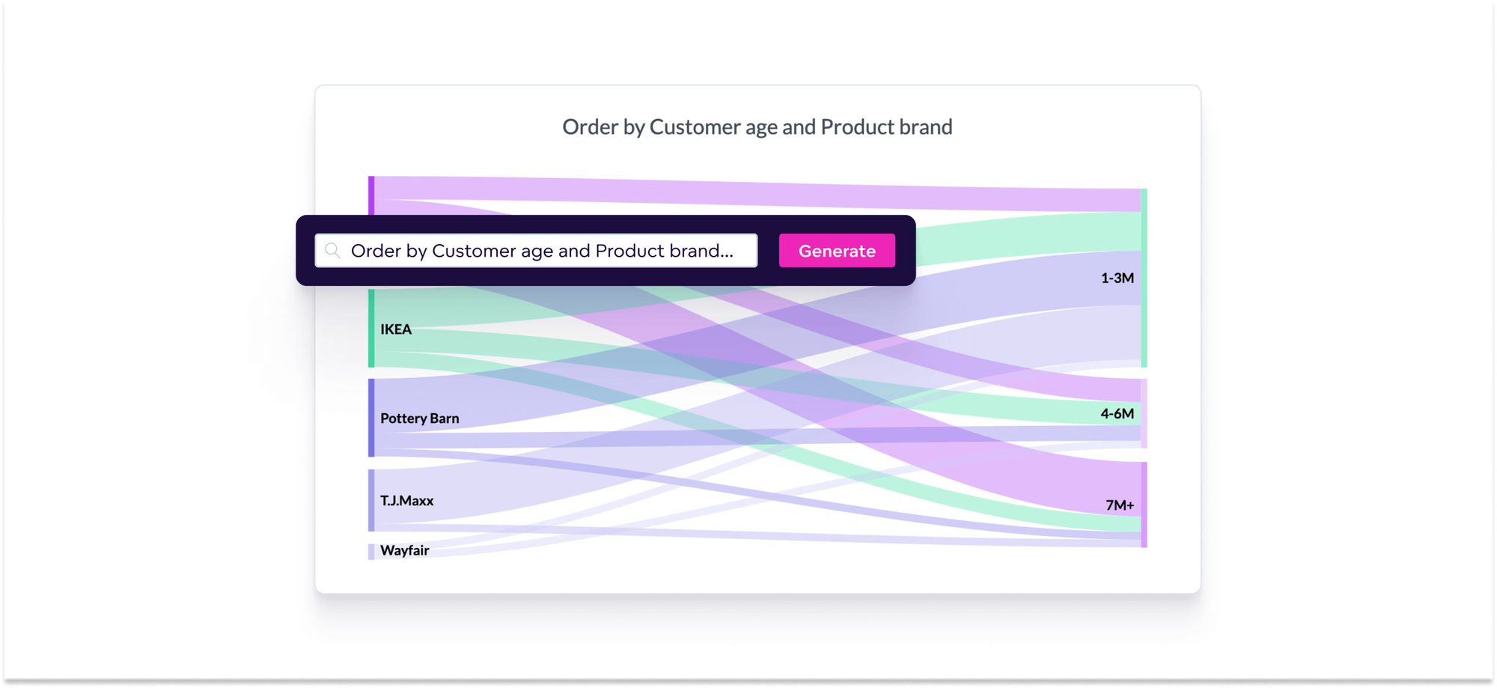Click the magnifying glass search icon
This screenshot has height=688, width=1497.
pyautogui.click(x=332, y=251)
